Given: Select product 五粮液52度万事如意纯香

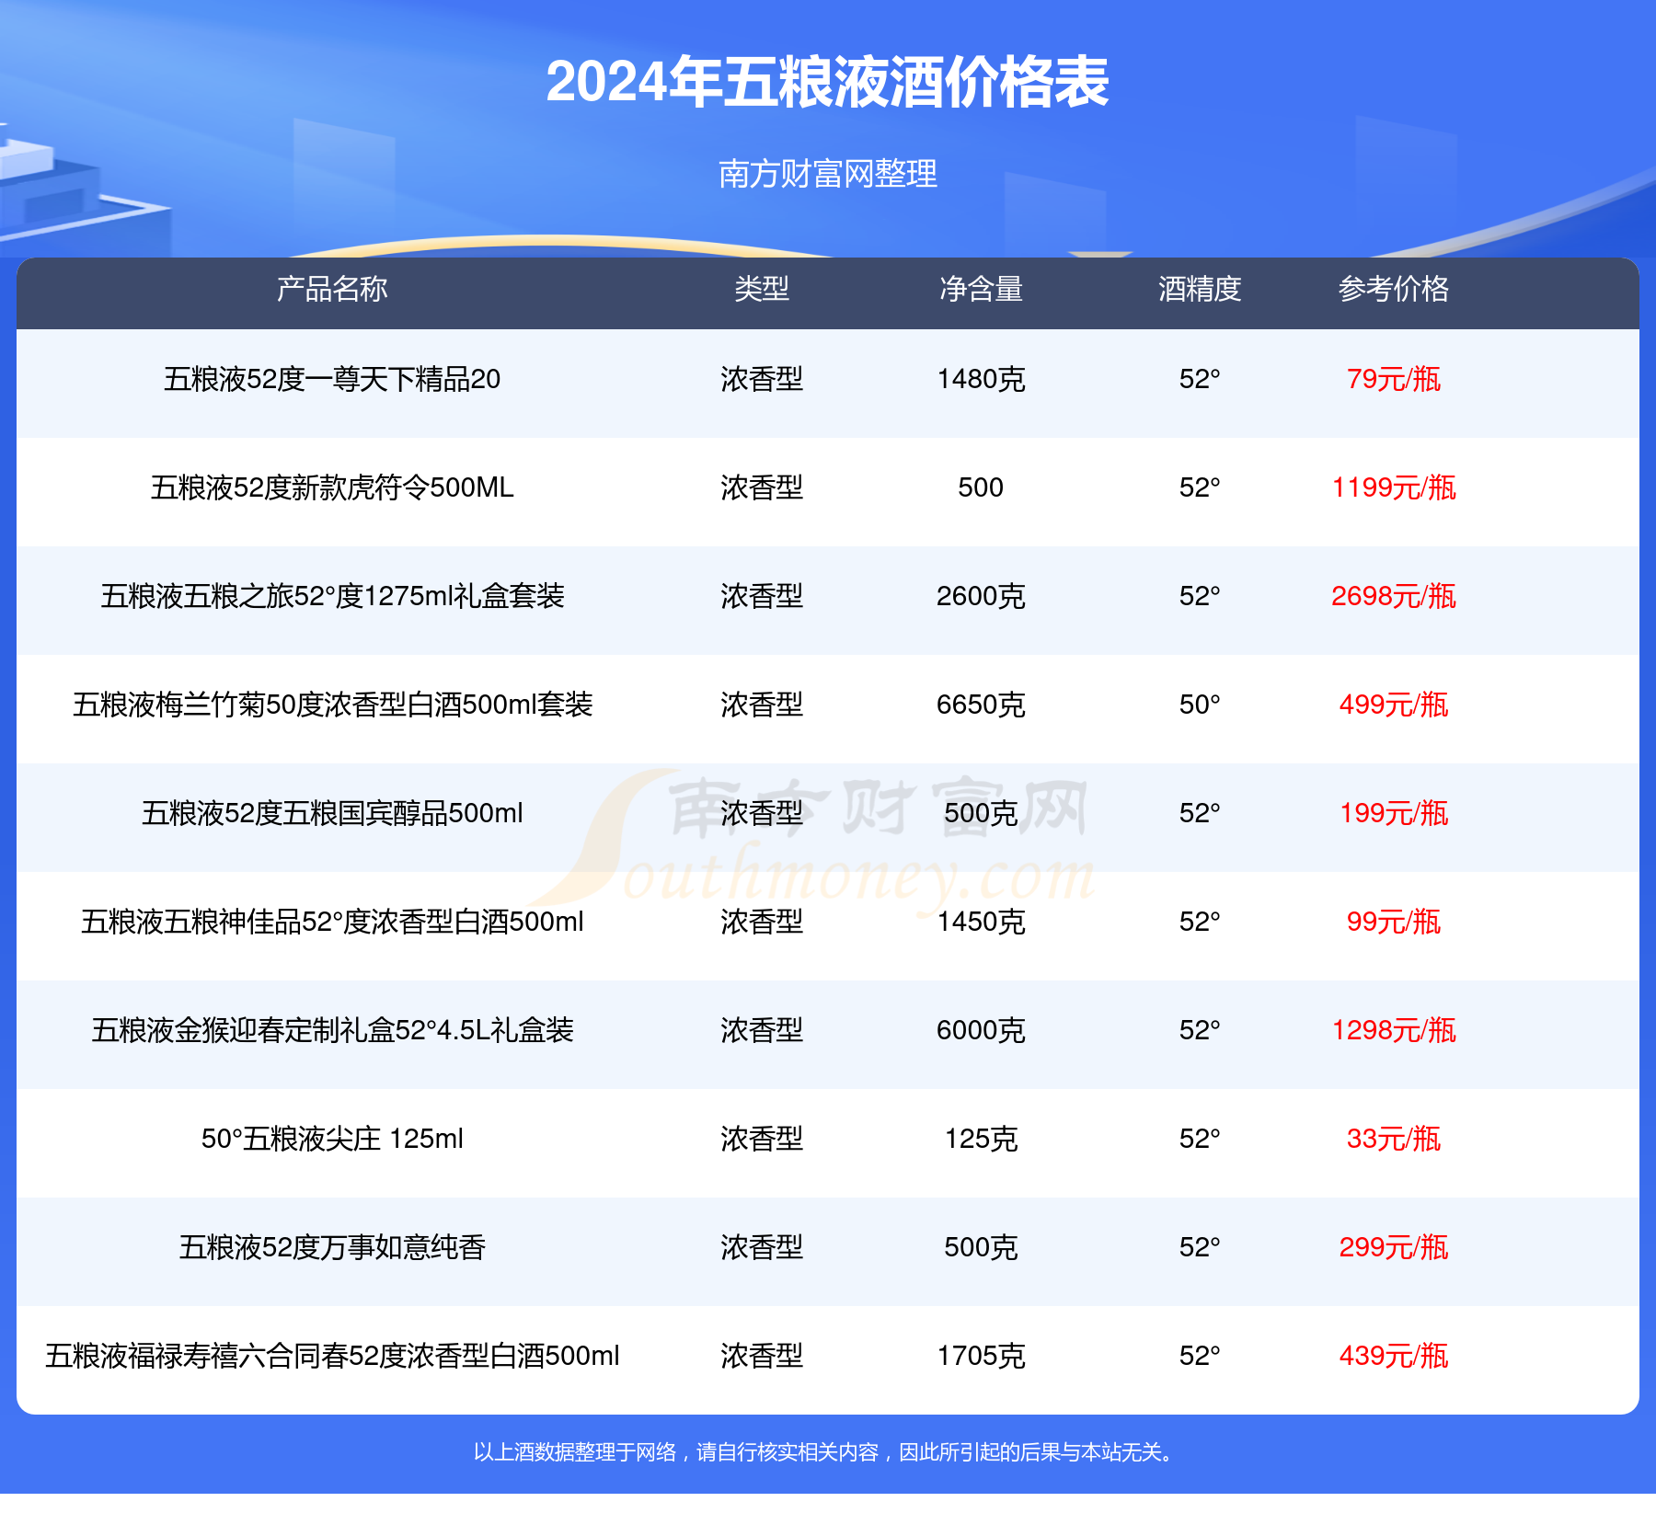Looking at the screenshot, I should point(332,1247).
